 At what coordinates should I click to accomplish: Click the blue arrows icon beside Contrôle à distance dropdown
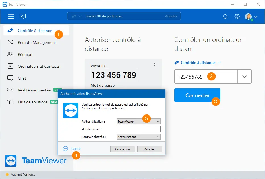(177, 63)
